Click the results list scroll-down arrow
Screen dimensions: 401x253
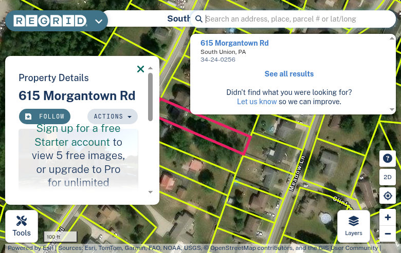(x=392, y=109)
